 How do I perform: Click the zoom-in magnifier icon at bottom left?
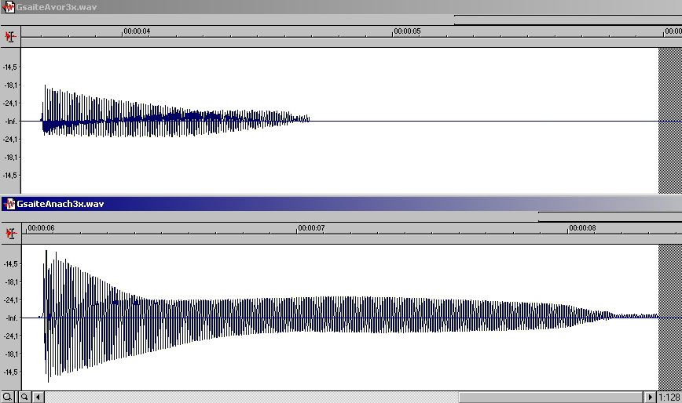pos(7,397)
